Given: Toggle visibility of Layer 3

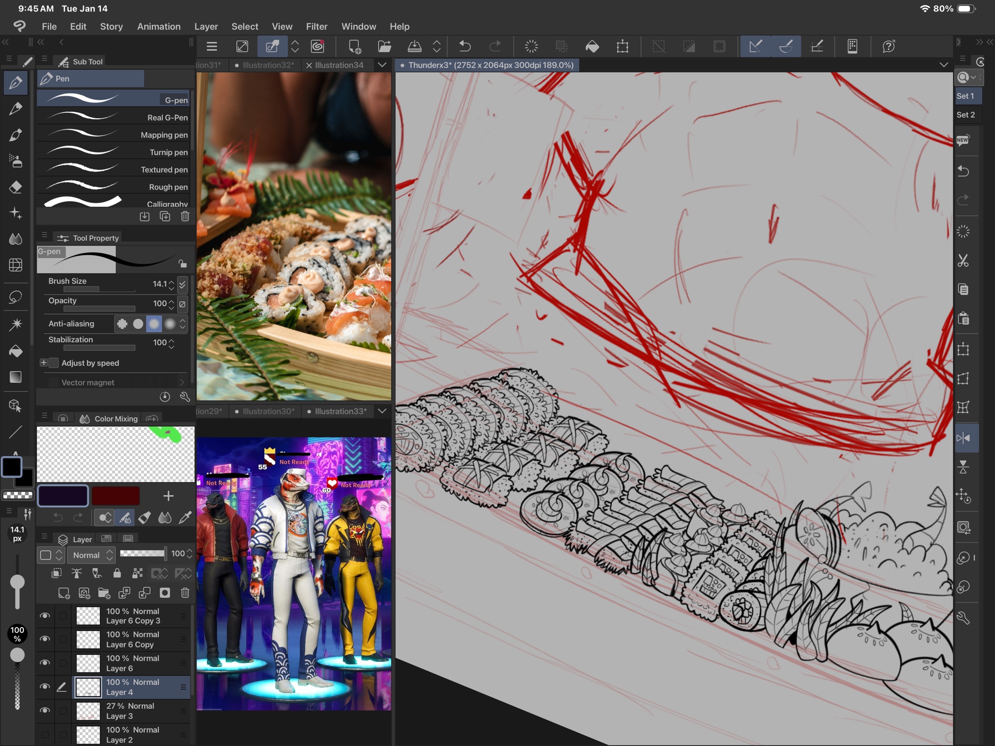Looking at the screenshot, I should click(45, 710).
